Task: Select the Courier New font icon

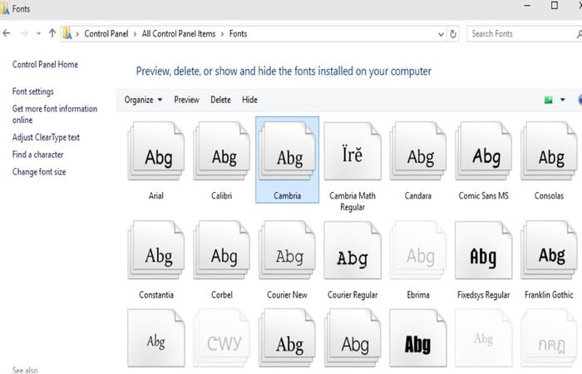Action: (288, 250)
